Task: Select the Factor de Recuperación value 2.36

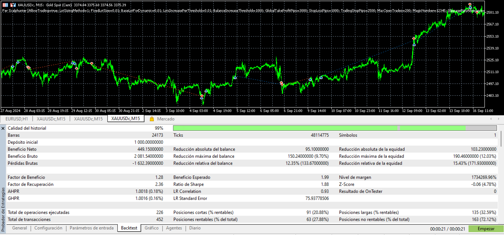Action: pos(159,184)
